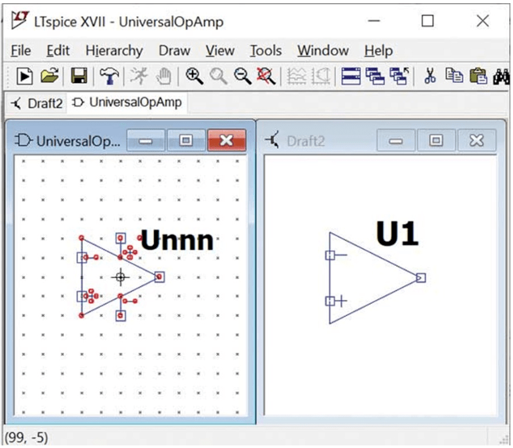This screenshot has width=513, height=448.
Task: Click the output pin in symbol editor
Action: click(159, 277)
